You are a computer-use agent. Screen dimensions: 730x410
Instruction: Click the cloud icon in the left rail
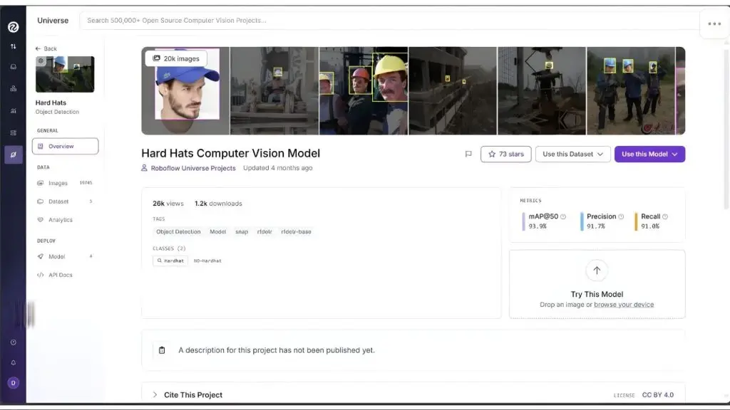pos(13,66)
